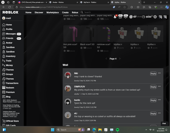Open the shopping price tag icon in address bar

click(114, 7)
